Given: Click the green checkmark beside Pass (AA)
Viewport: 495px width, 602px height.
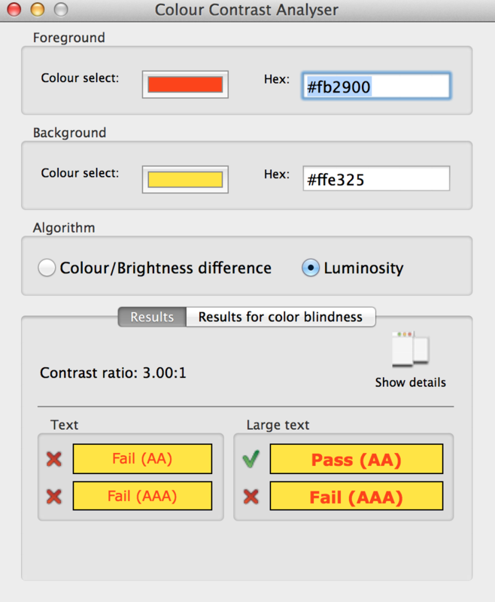Looking at the screenshot, I should click(251, 459).
